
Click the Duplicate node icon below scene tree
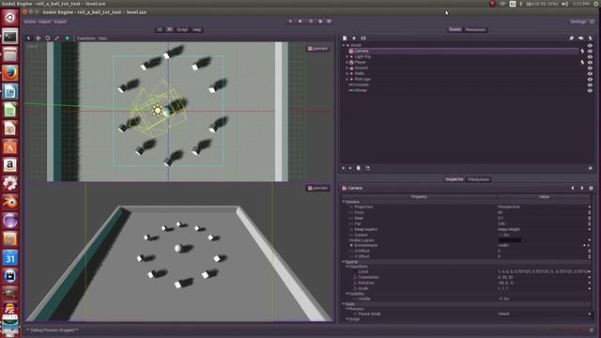(x=359, y=168)
